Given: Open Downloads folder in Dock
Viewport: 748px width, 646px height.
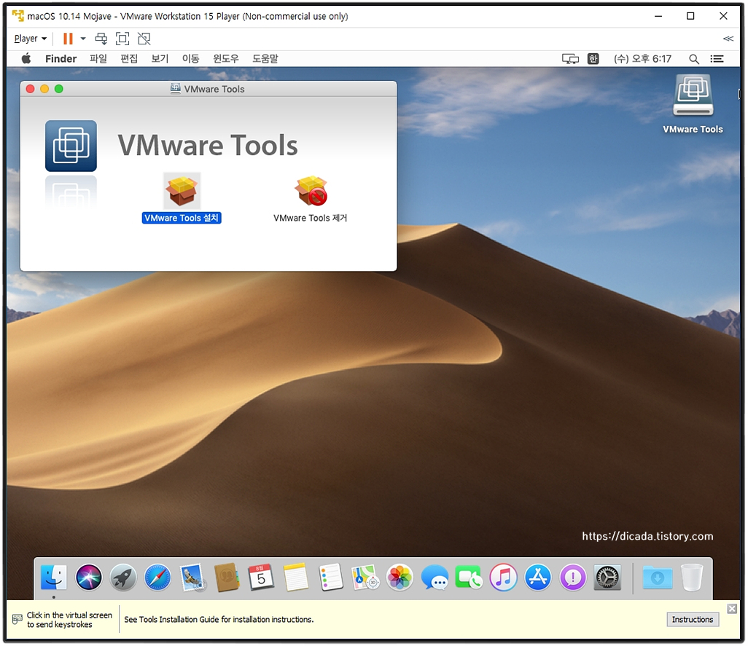Looking at the screenshot, I should tap(658, 578).
